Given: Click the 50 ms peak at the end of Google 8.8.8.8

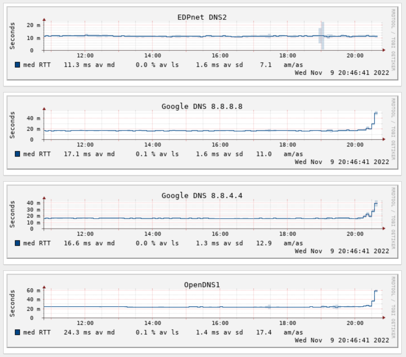Looking at the screenshot, I should [376, 113].
